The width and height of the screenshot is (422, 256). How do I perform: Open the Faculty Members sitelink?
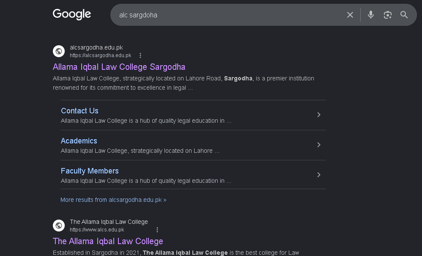click(90, 171)
